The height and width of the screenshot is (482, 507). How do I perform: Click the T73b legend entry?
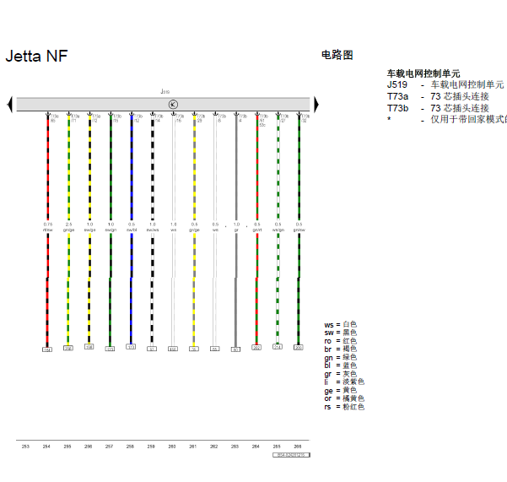tap(438, 108)
